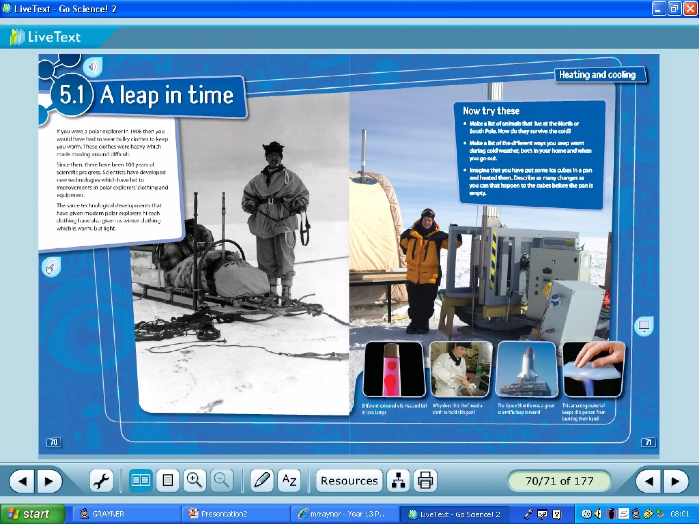Print the current pages

[425, 481]
